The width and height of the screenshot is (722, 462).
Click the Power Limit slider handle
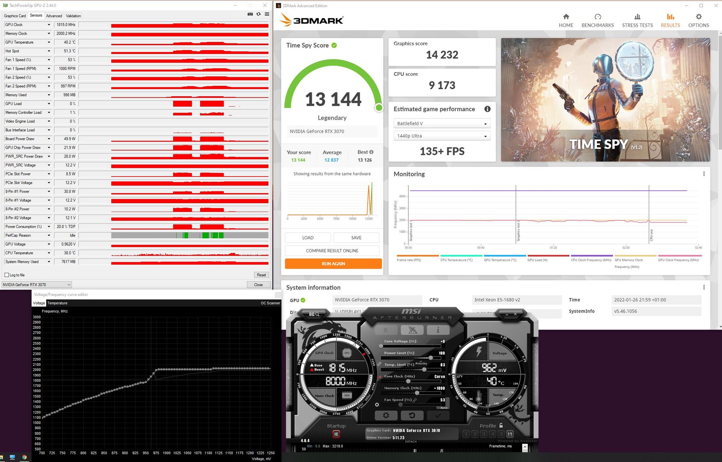[430, 358]
